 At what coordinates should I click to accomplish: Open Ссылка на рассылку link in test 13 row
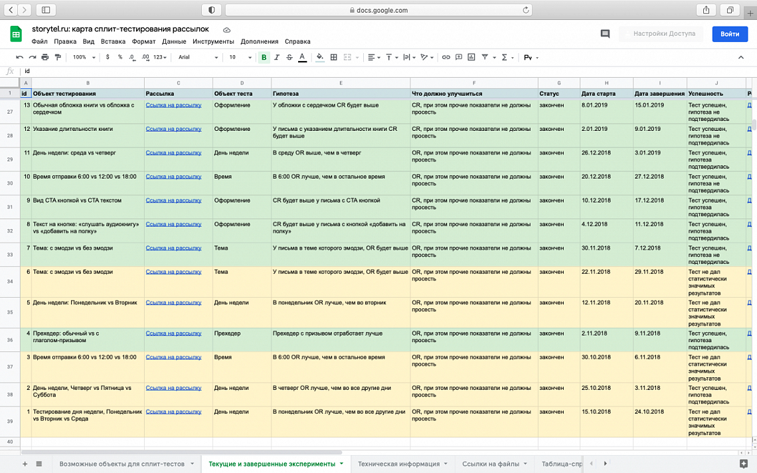coord(173,105)
